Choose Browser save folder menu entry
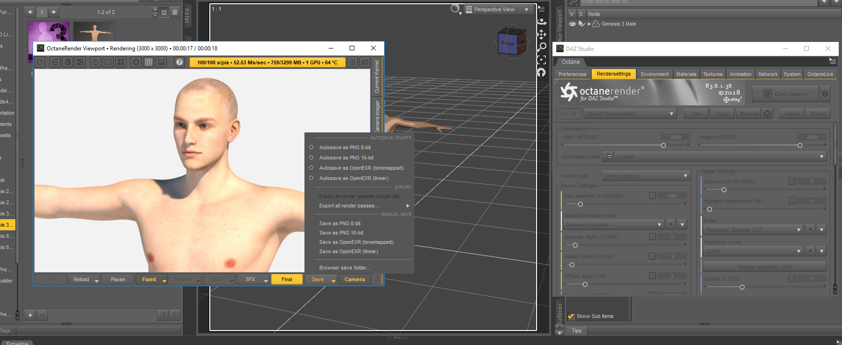The image size is (842, 345). click(x=345, y=268)
